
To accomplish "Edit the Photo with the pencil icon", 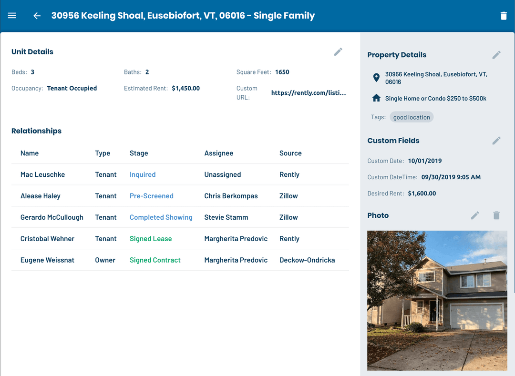I will point(475,215).
